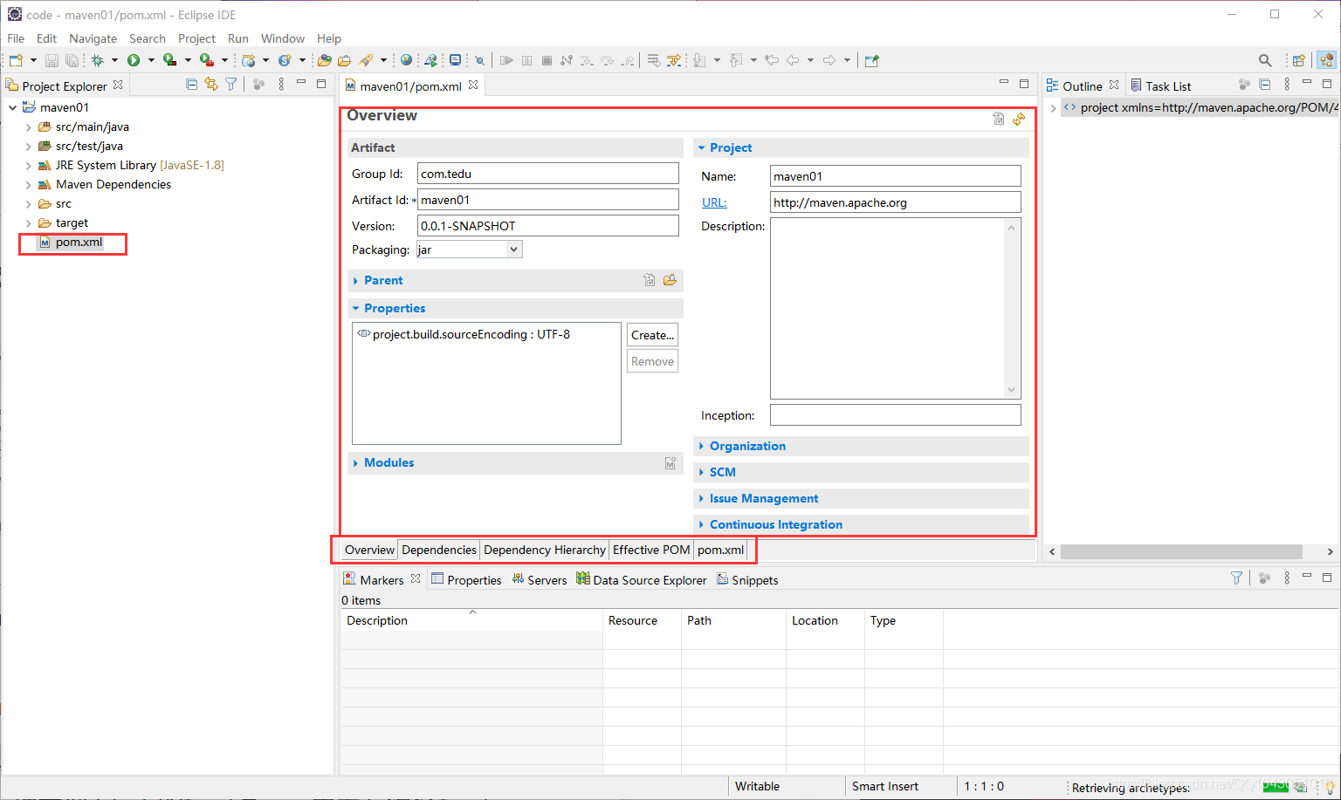1341x800 pixels.
Task: Click the New file wizard toolbar icon
Action: 16,60
